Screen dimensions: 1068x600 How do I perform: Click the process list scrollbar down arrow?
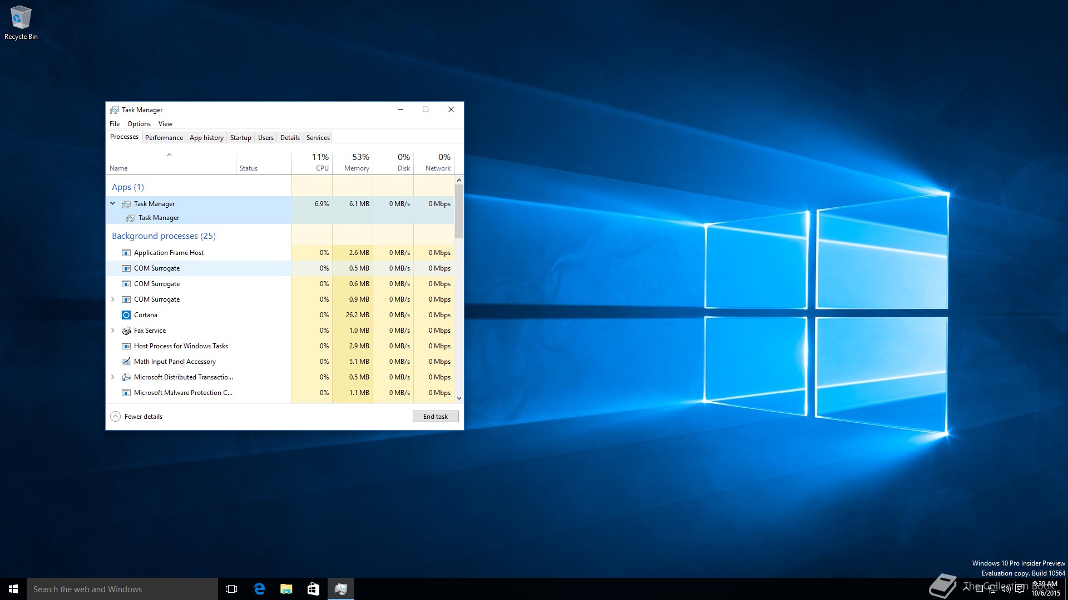pyautogui.click(x=459, y=398)
